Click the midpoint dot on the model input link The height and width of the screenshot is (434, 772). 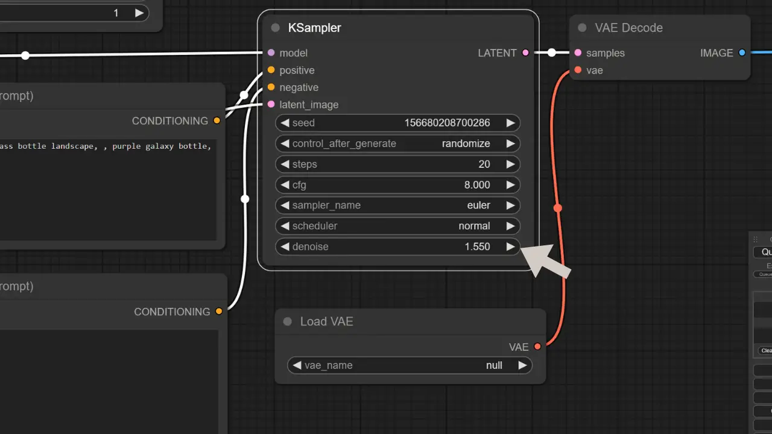[25, 55]
